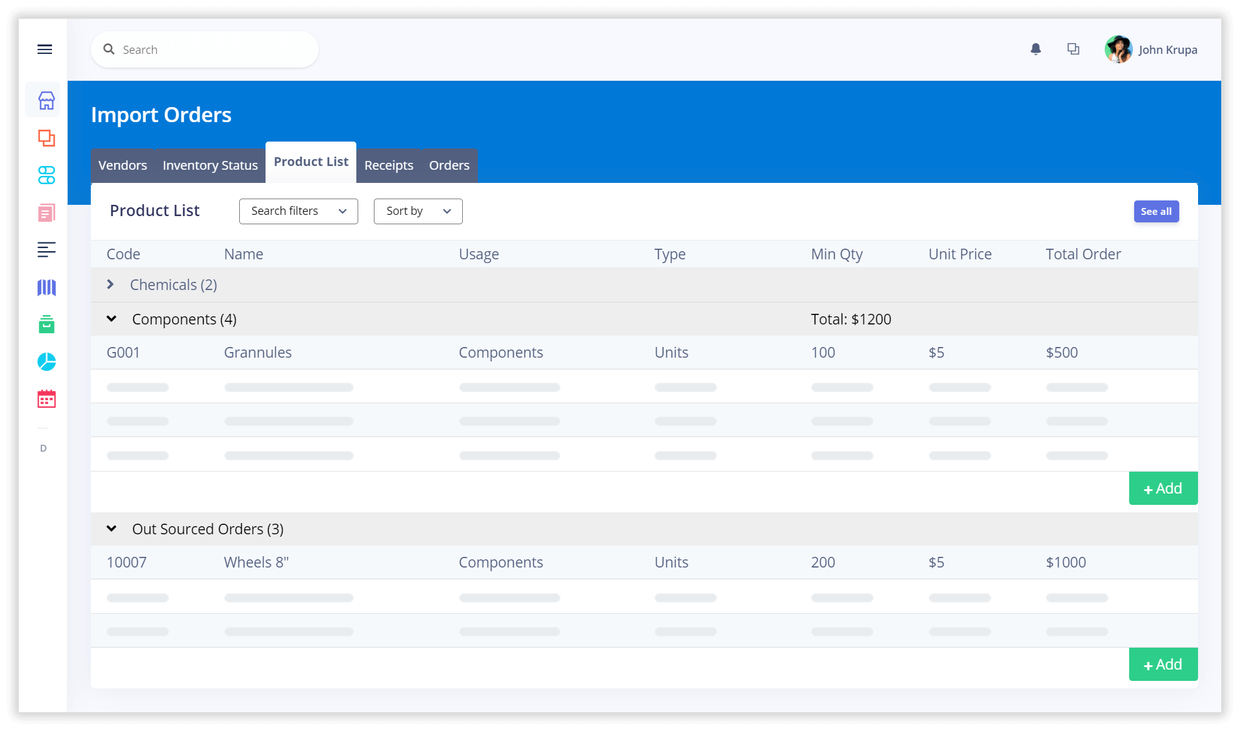This screenshot has height=731, width=1240.
Task: Click the notification bell icon
Action: (x=1036, y=49)
